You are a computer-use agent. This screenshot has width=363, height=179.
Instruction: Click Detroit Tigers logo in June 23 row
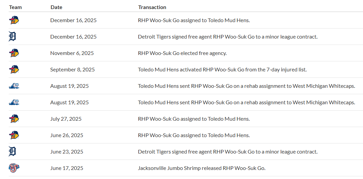click(x=12, y=152)
